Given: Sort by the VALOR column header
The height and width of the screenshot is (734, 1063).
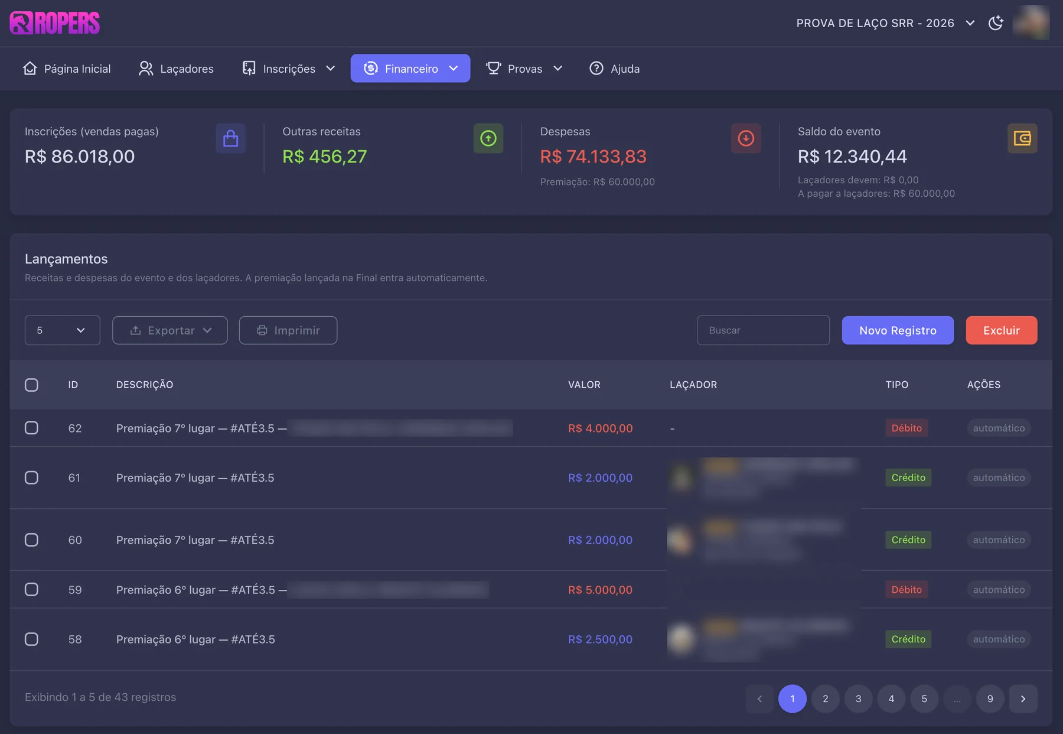Looking at the screenshot, I should tap(584, 385).
